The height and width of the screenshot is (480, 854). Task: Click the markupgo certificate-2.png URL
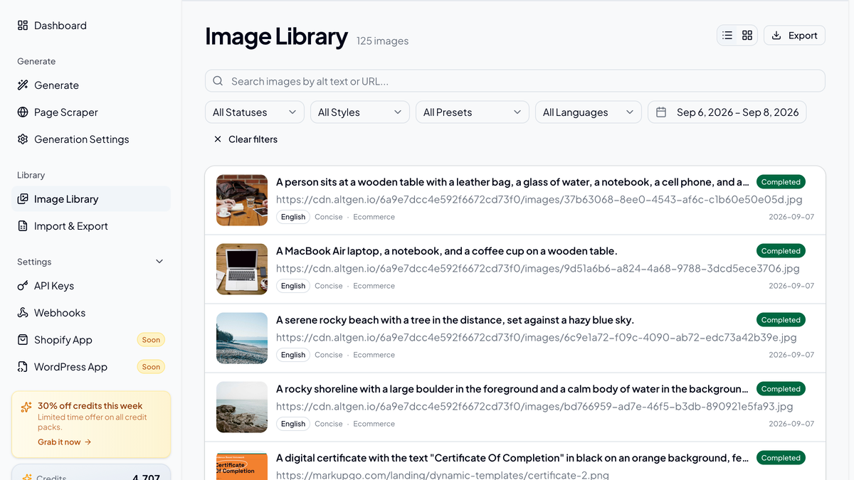click(443, 475)
